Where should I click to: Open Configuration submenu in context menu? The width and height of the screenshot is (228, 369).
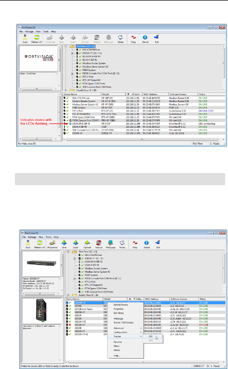[126, 332]
